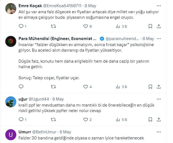Retweet uğur's tweet

coord(54,120)
